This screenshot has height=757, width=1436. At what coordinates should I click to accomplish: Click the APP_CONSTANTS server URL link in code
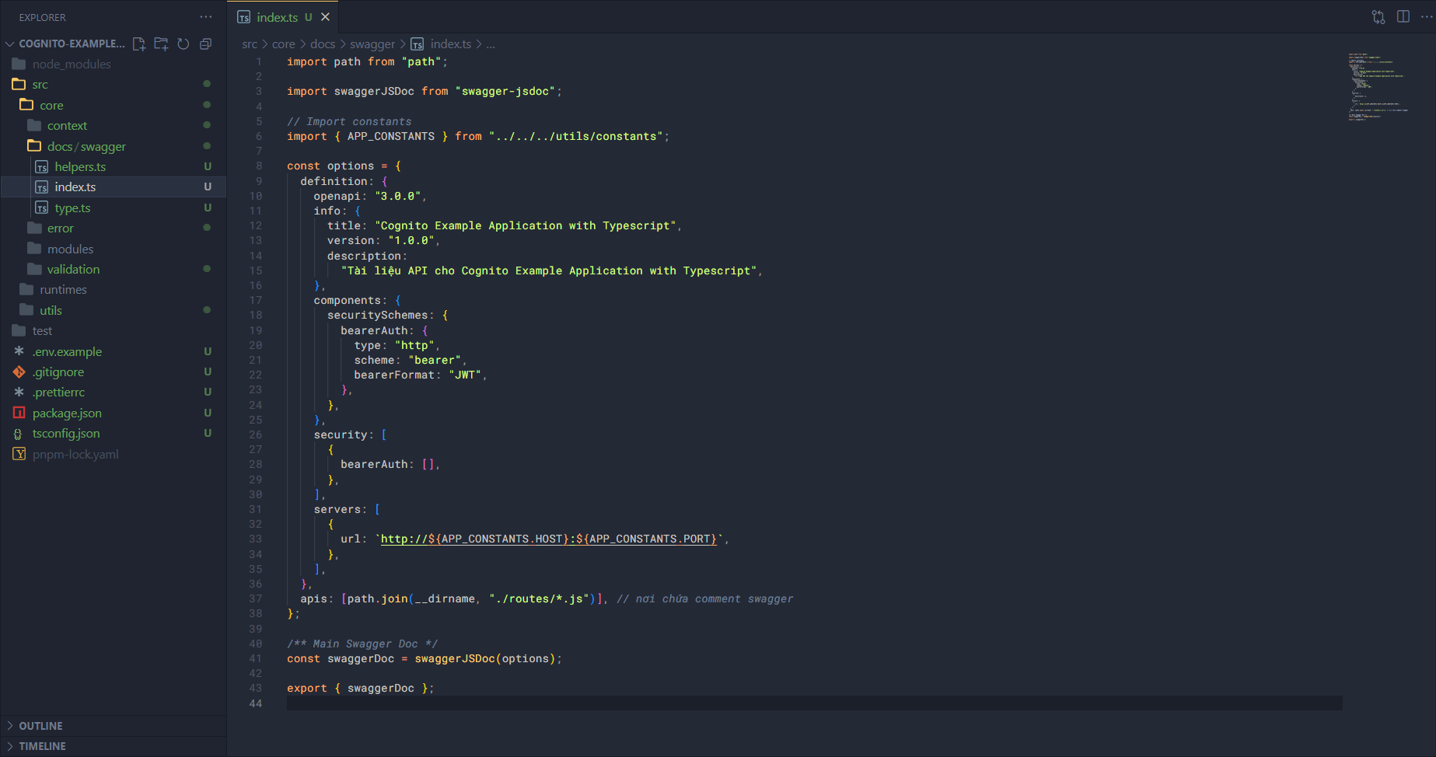(549, 539)
